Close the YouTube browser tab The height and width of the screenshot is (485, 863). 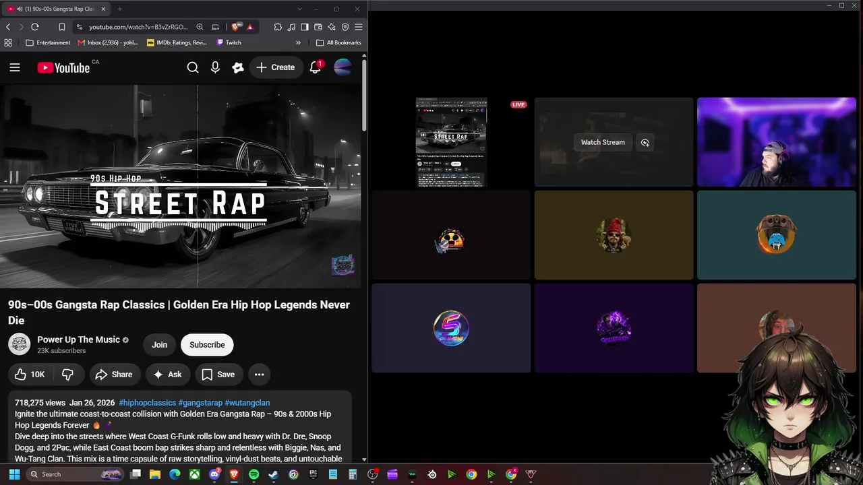click(102, 9)
